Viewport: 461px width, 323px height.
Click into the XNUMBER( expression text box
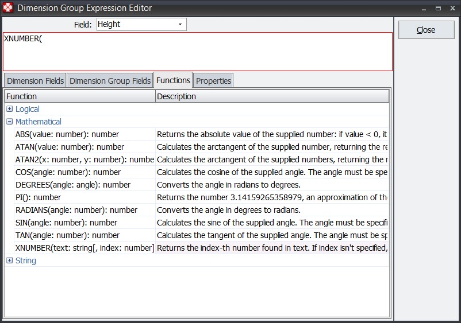(198, 52)
